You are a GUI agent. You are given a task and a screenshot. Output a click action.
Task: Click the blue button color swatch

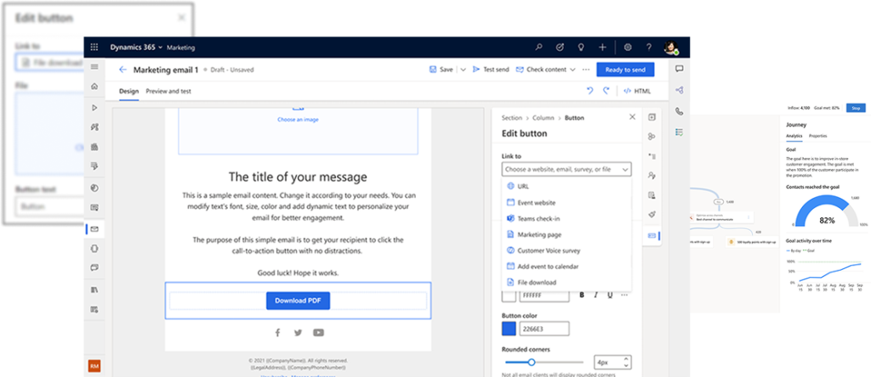pos(509,329)
